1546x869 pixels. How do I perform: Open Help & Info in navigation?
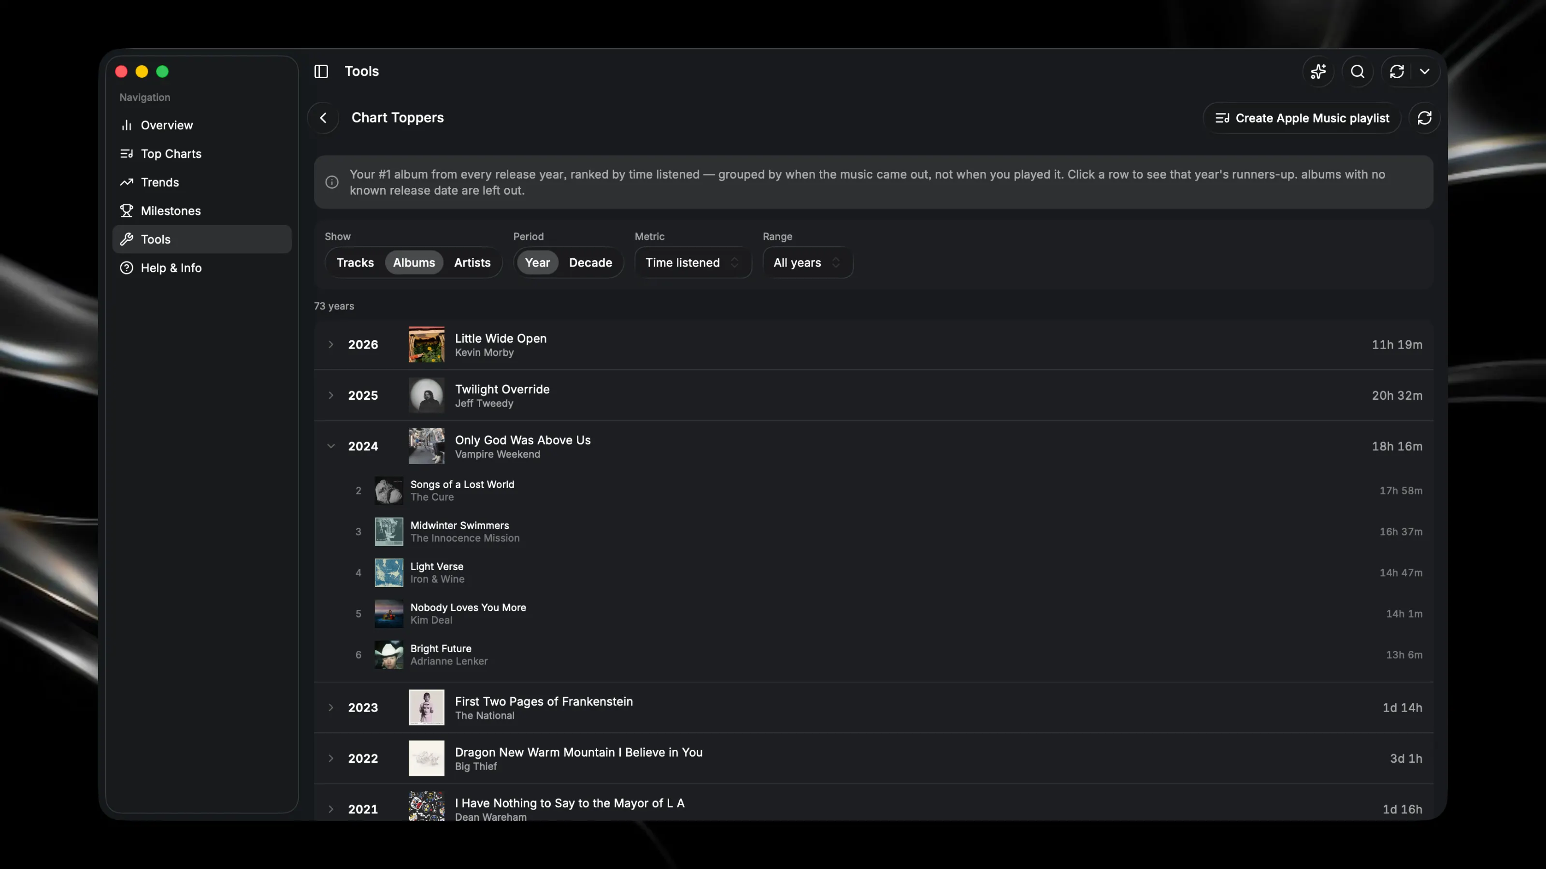(x=201, y=268)
